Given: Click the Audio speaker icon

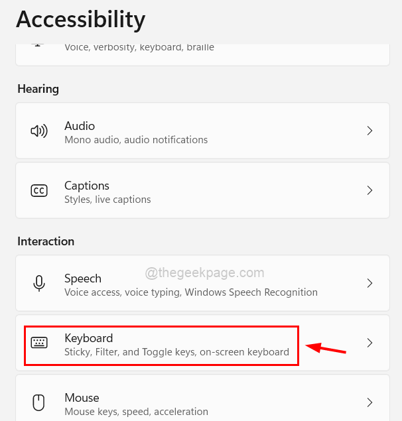Looking at the screenshot, I should [x=39, y=131].
